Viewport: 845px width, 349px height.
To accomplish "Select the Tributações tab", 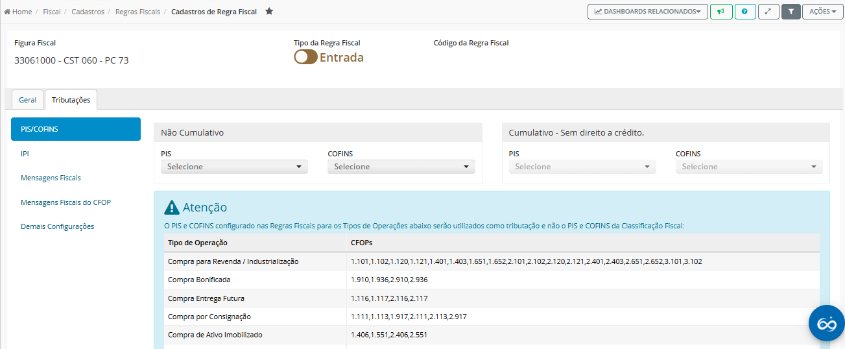I will click(x=71, y=100).
